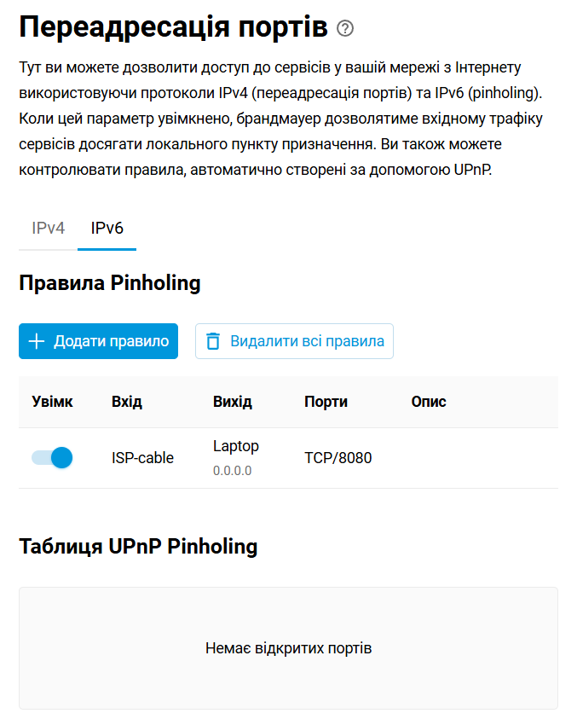The image size is (577, 725).
Task: Select the IPv6 tab
Action: (x=107, y=229)
